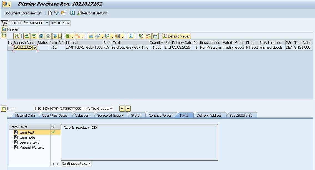Expand the Header section
This screenshot has height=170, width=315.
3,29
